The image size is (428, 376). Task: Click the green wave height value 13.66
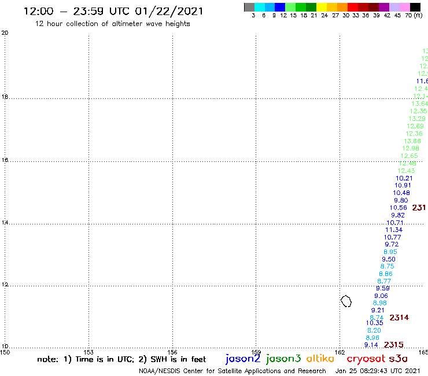tap(412, 141)
